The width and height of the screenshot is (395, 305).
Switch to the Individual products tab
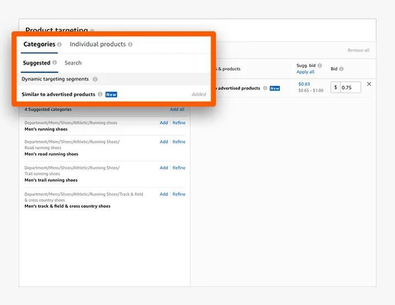click(x=98, y=44)
